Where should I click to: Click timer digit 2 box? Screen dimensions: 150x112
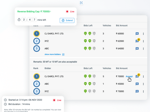point(24,20)
